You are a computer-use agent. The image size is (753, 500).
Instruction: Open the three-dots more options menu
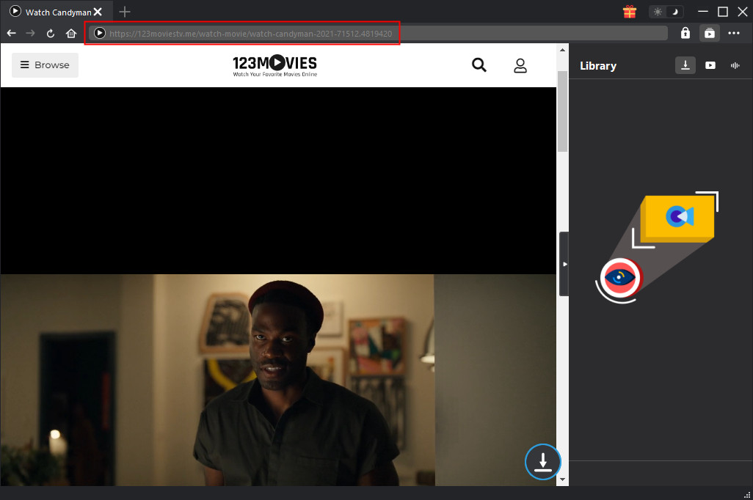[734, 33]
